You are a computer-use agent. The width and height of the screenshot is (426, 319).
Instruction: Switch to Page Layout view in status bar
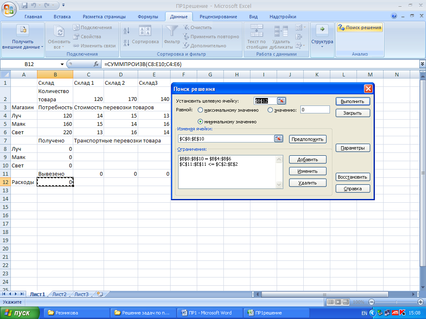[338, 302]
